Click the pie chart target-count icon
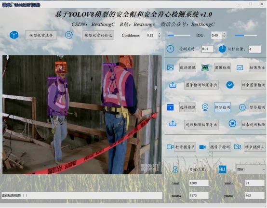 click(x=222, y=49)
